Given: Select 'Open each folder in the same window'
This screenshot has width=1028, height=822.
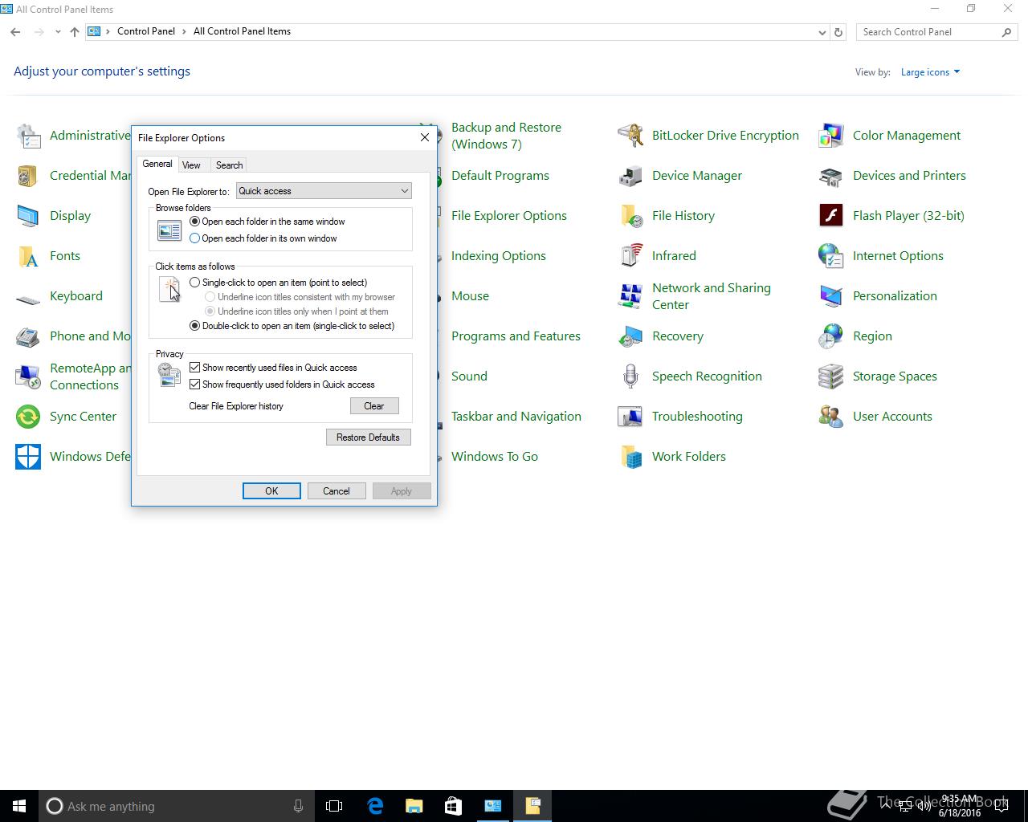Looking at the screenshot, I should 267,222.
